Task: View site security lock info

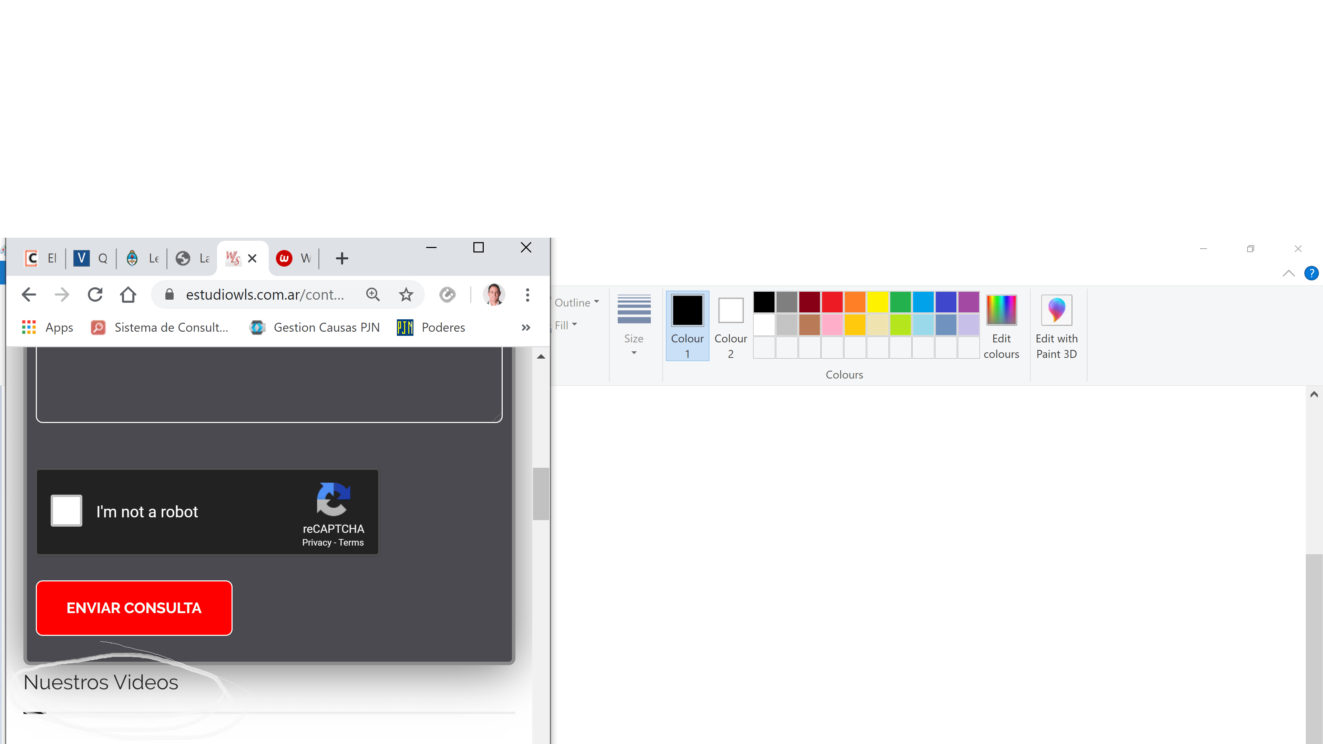Action: pyautogui.click(x=169, y=295)
